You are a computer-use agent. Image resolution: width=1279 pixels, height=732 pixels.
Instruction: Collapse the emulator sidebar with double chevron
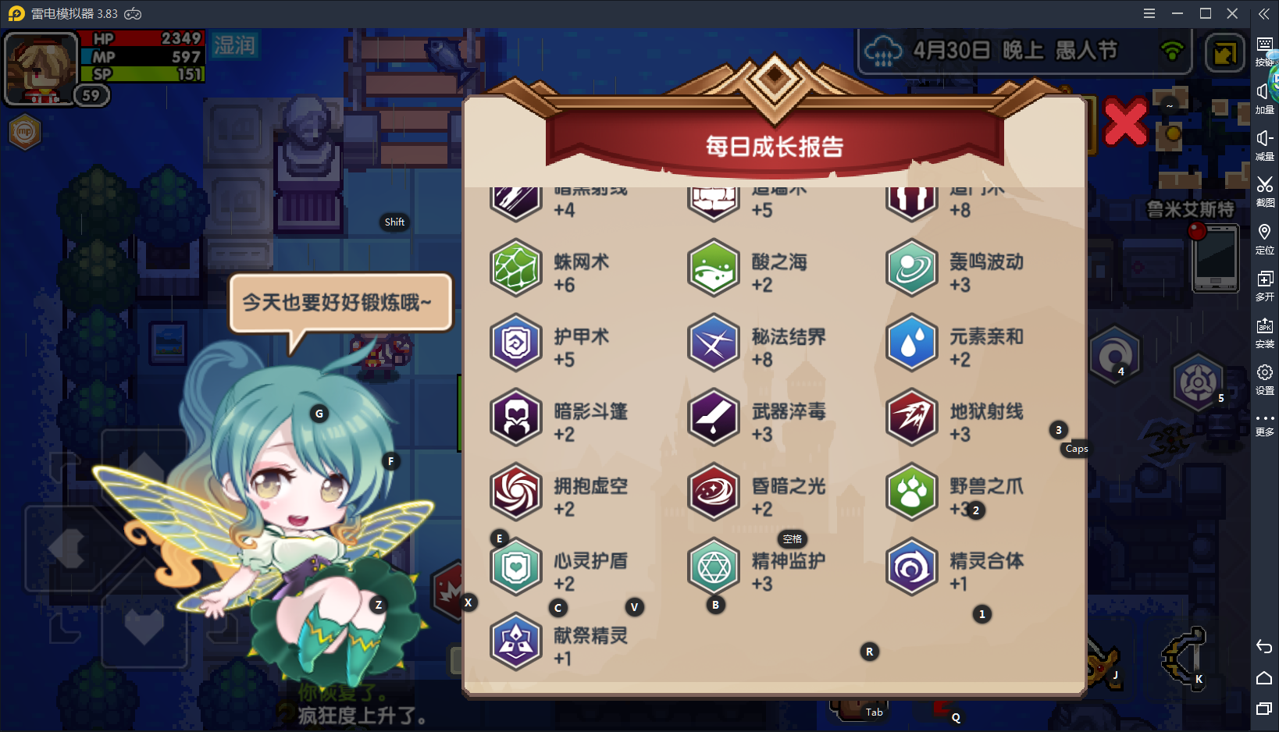[x=1264, y=13]
